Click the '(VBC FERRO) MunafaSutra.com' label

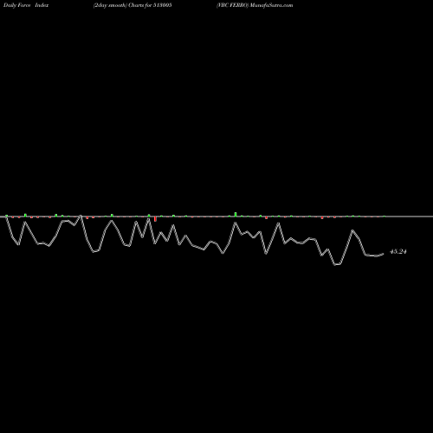coord(255,5)
